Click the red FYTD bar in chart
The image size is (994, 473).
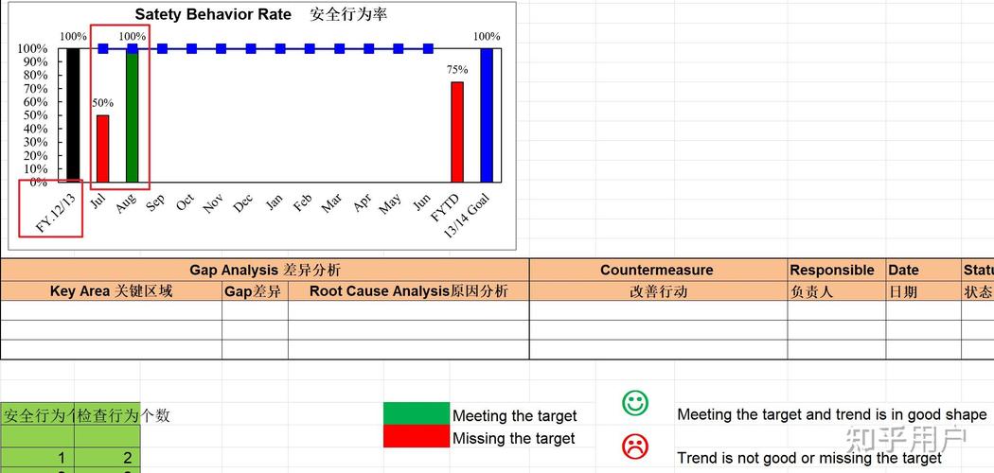pyautogui.click(x=457, y=131)
